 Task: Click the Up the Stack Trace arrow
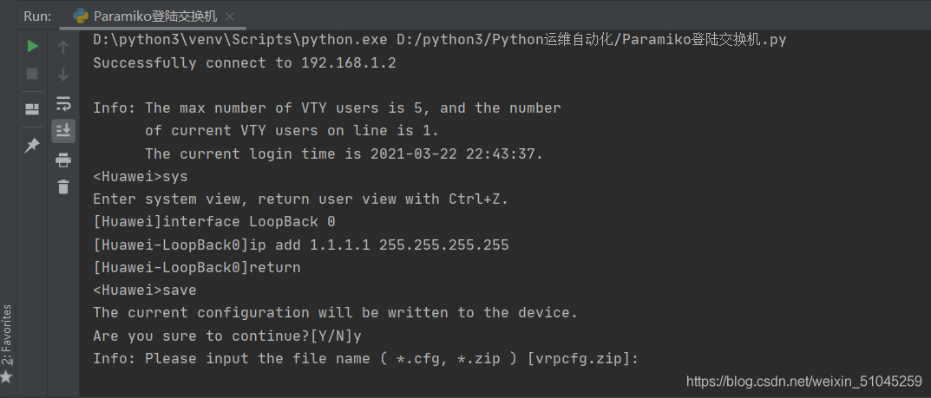coord(63,47)
